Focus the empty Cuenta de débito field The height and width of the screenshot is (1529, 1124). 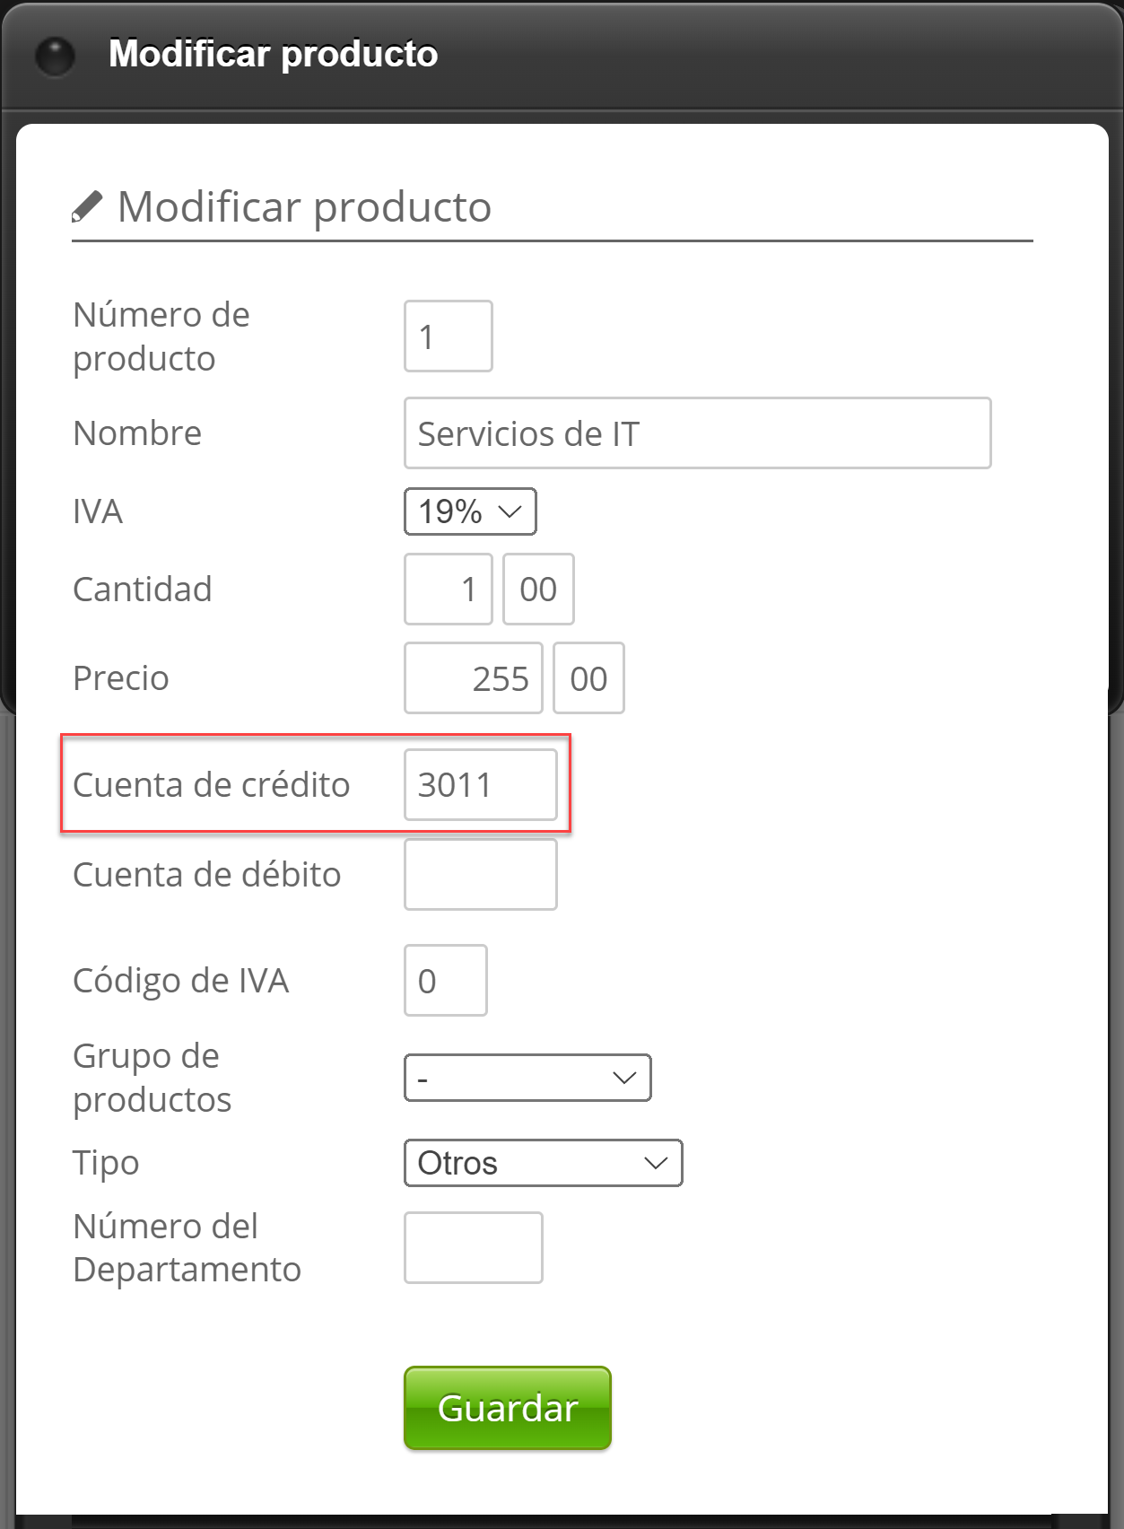(480, 875)
